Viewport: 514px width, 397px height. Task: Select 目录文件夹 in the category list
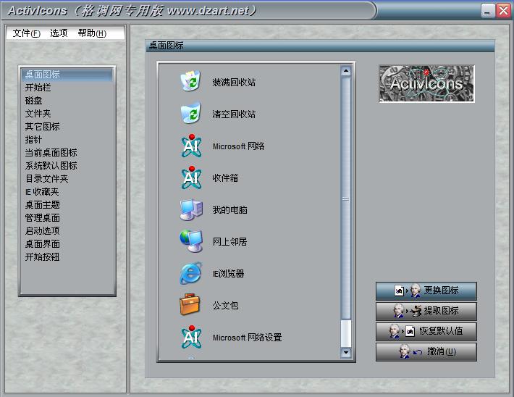tap(67, 179)
